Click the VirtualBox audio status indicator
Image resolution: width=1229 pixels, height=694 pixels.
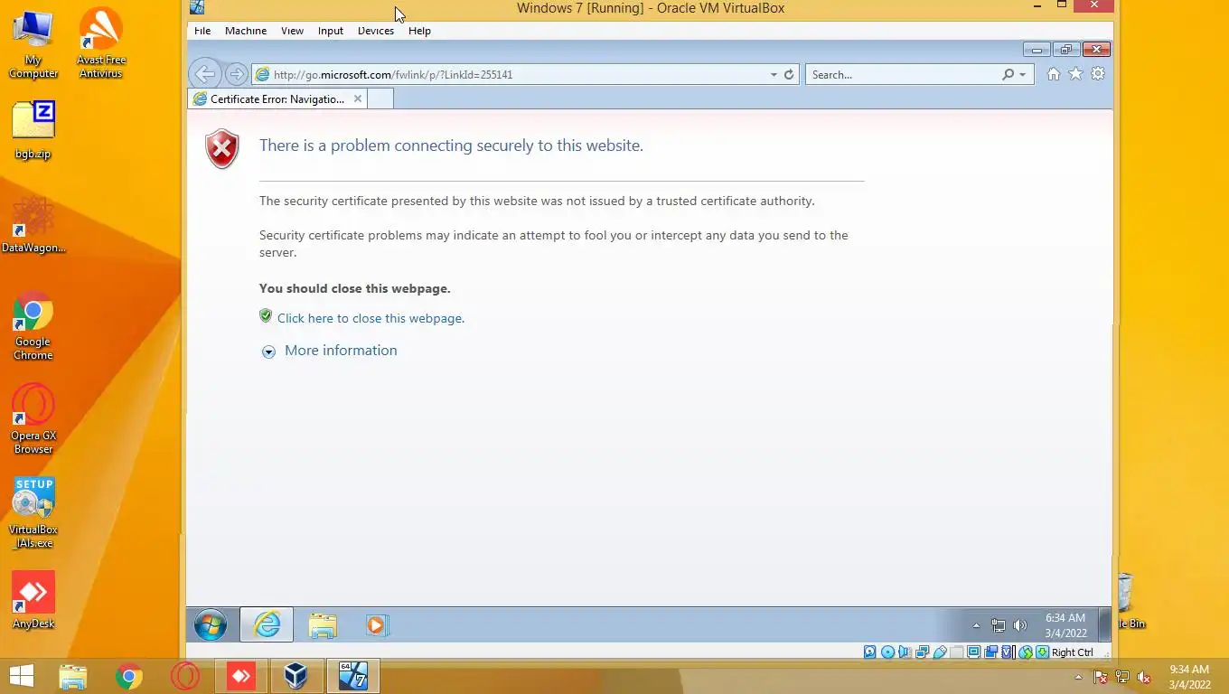(905, 652)
